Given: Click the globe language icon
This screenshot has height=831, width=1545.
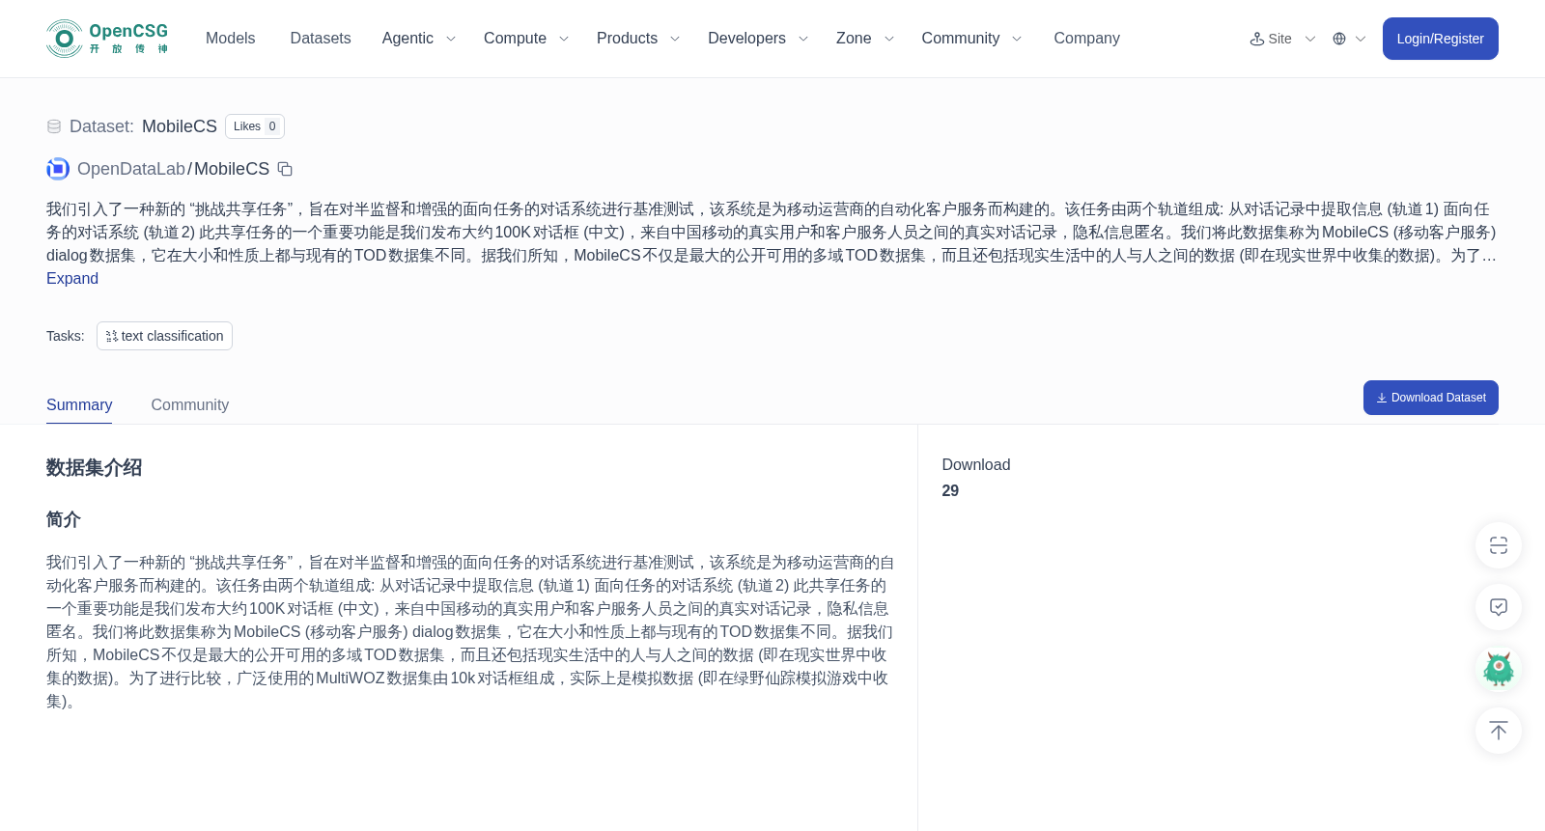Looking at the screenshot, I should (x=1339, y=39).
